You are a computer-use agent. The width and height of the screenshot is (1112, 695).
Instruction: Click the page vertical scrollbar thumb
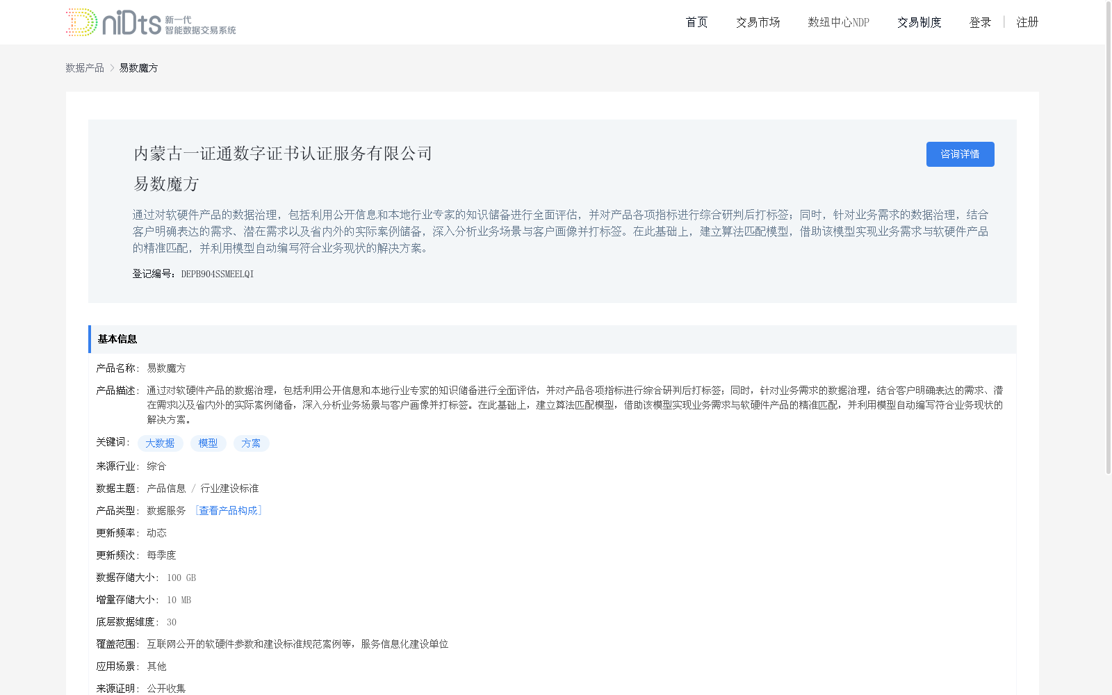point(1109,237)
